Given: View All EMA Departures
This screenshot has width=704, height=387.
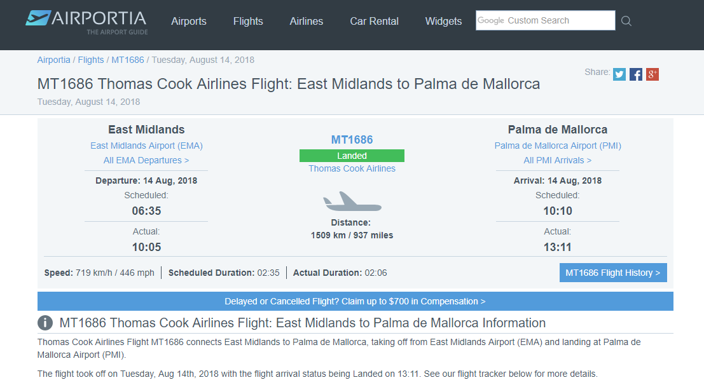Looking at the screenshot, I should pyautogui.click(x=146, y=160).
